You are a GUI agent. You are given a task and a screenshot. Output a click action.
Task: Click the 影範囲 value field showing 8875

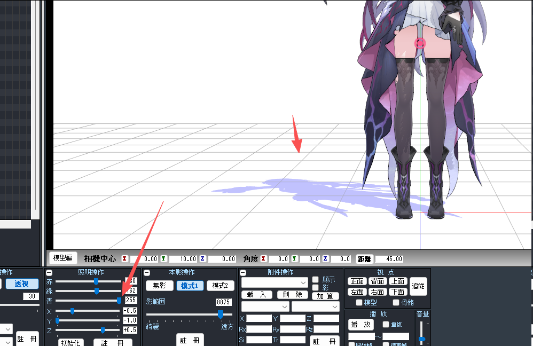[223, 302]
